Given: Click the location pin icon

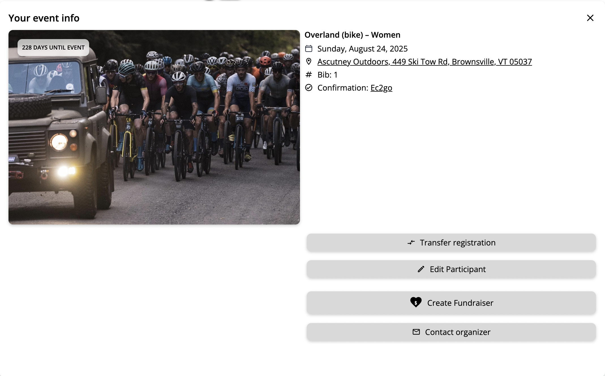Looking at the screenshot, I should click(309, 61).
